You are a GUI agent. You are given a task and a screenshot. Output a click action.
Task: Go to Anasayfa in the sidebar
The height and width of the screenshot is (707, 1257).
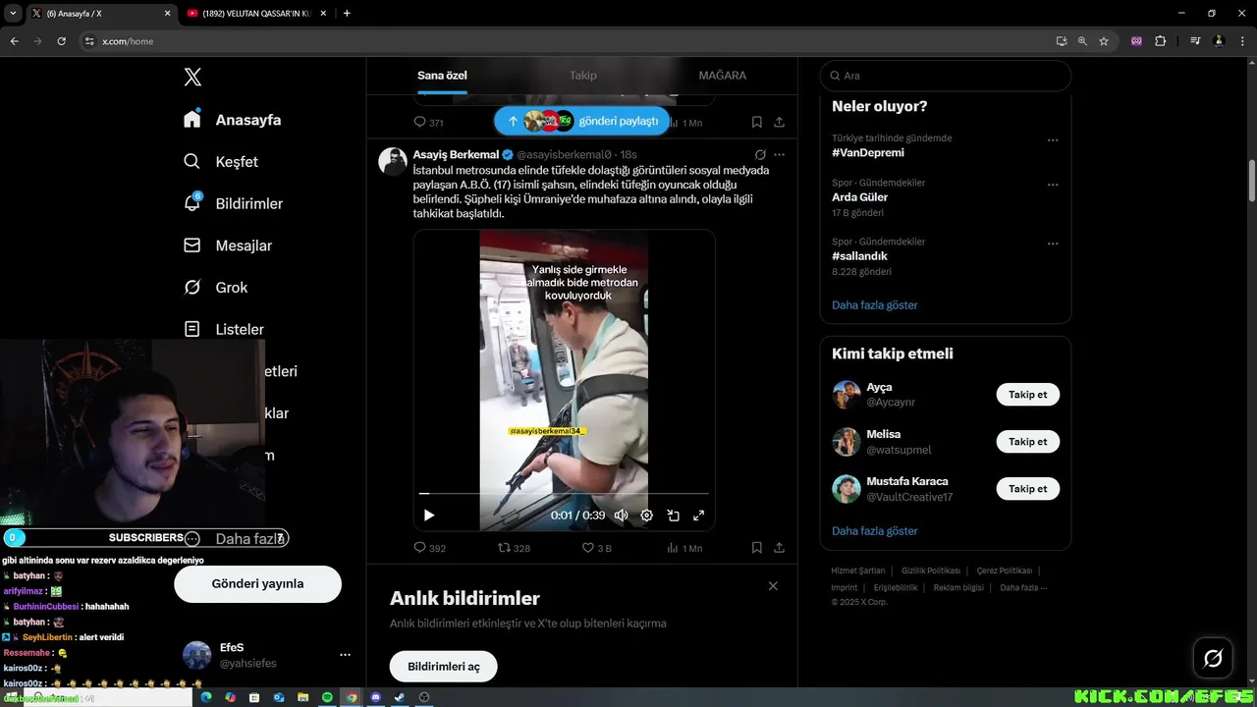click(233, 120)
